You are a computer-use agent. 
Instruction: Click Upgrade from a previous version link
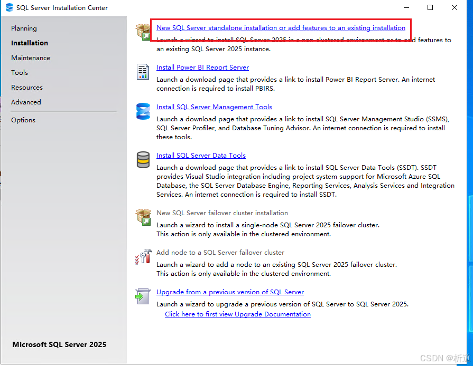[x=230, y=292]
